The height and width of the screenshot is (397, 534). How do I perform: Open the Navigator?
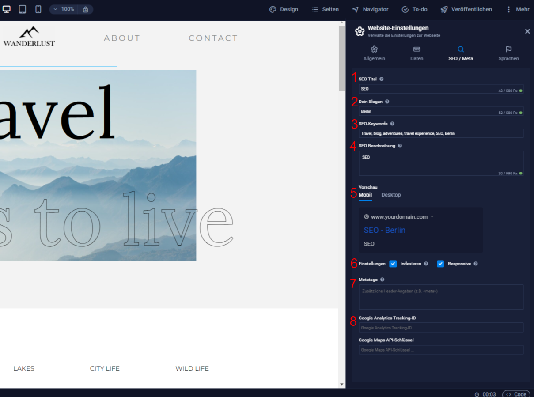point(370,9)
